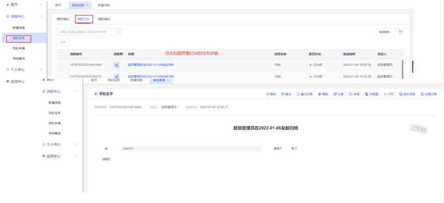Viewport: 444px width, 203px height.
Task: Expand 应用中心 in the lower sidebar
Action: click(x=62, y=156)
